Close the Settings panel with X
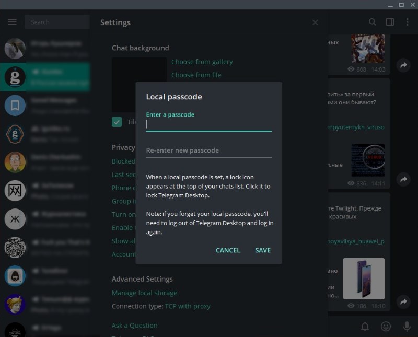Screen dimensions: 418x337 click(x=315, y=22)
